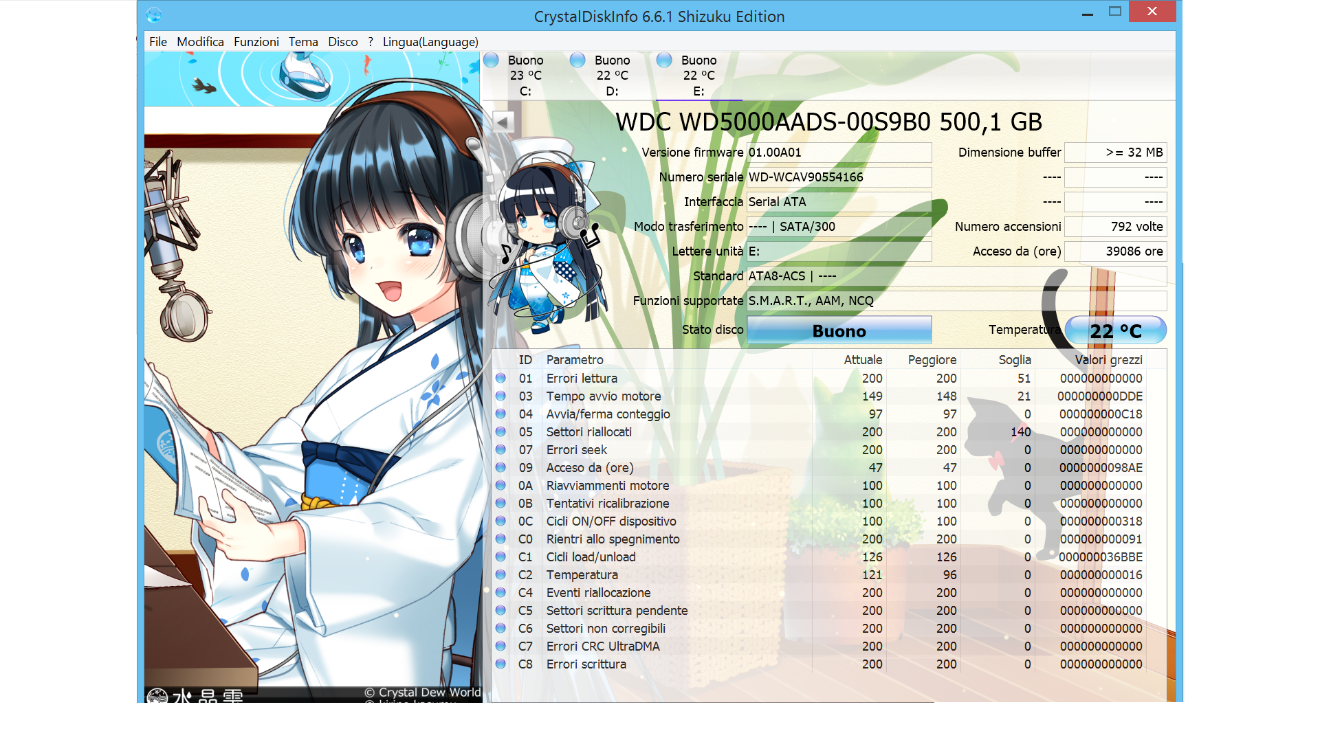Click the status orb for Errori seek
This screenshot has height=742, width=1320.
(x=500, y=450)
